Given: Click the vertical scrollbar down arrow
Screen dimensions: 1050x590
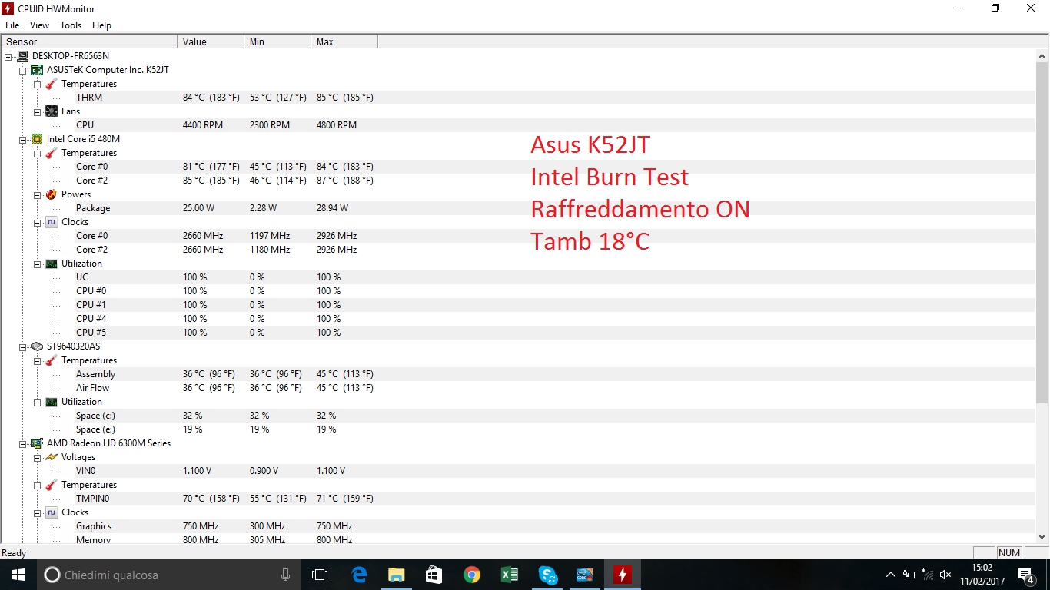Looking at the screenshot, I should tap(1042, 537).
